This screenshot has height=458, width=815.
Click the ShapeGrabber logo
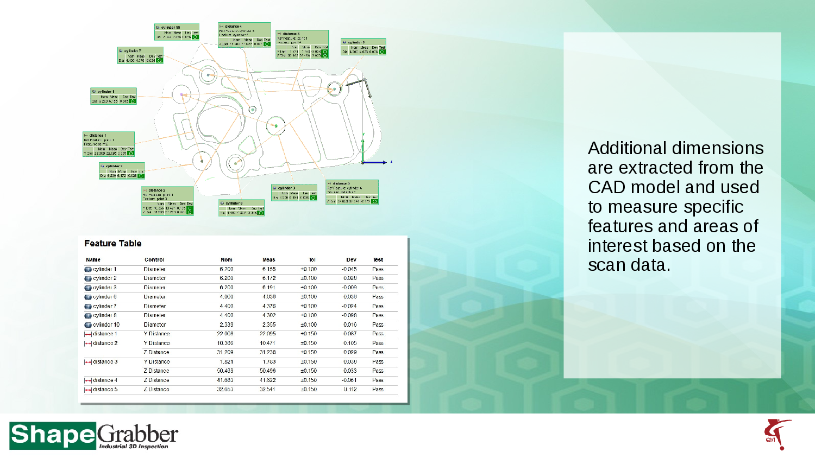[93, 435]
